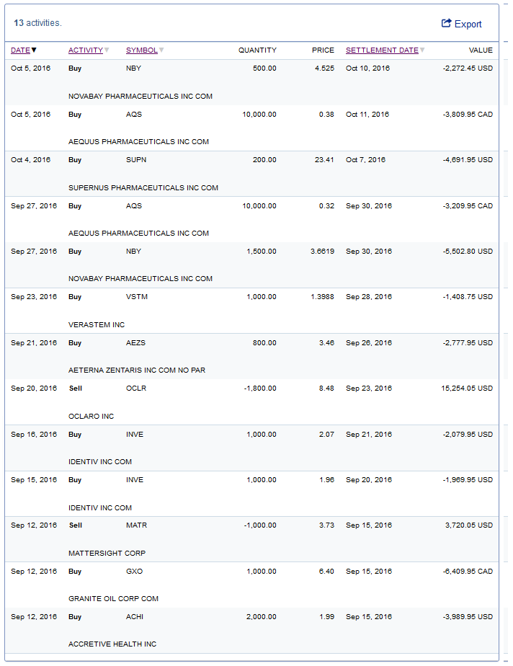Viewport: 513px width, 666px height.
Task: Click the gray sort arrow beside Symbol
Action: coord(161,50)
